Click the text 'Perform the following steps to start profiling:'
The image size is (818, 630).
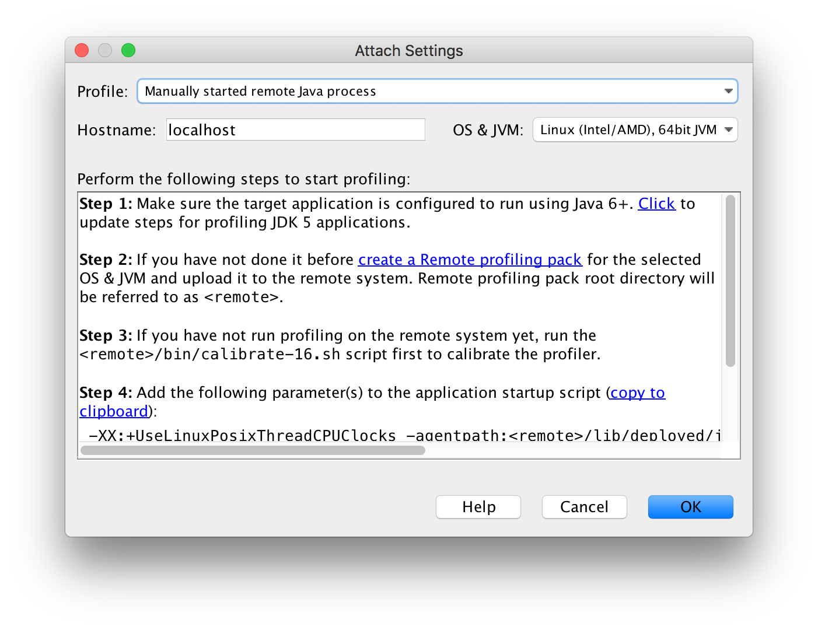click(x=244, y=179)
